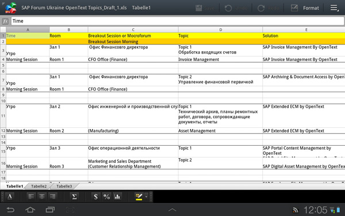Open the overflow menu icon
345x216 pixels.
pyautogui.click(x=334, y=8)
